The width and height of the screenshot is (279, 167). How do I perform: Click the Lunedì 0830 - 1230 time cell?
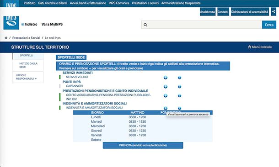coord(137,117)
